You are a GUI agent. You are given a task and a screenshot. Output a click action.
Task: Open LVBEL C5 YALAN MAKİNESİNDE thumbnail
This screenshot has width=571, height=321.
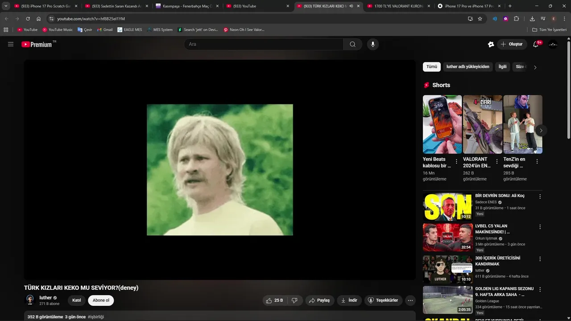(x=447, y=237)
